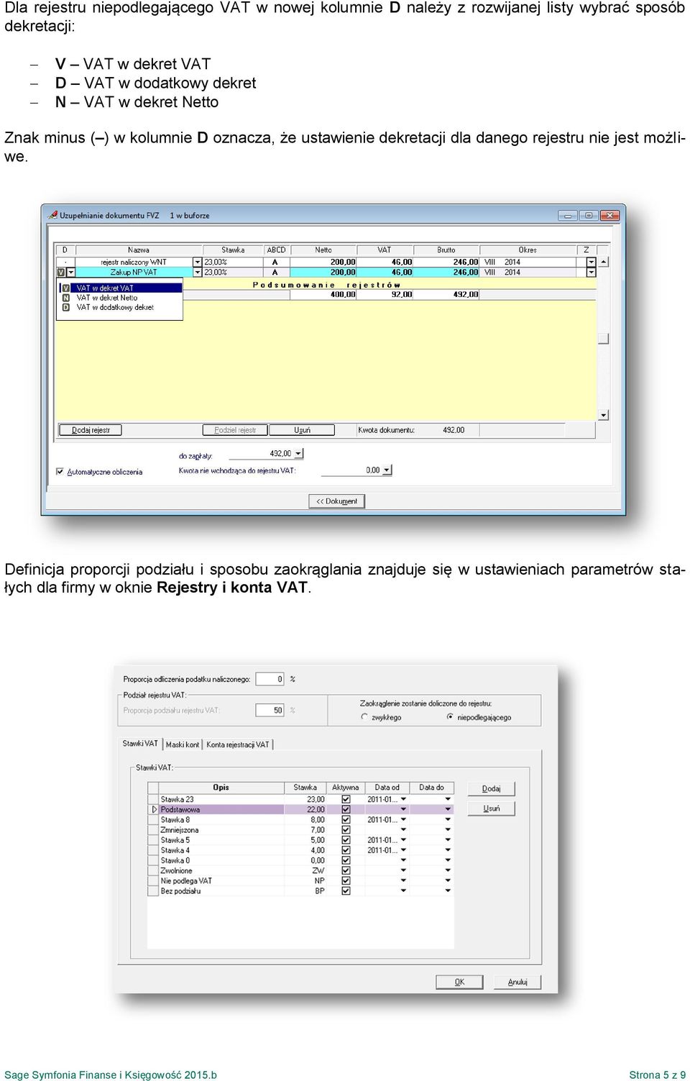The image size is (690, 1081).
Task: Click the row pointer arrow beside Podstawowa
Action: coord(154,810)
